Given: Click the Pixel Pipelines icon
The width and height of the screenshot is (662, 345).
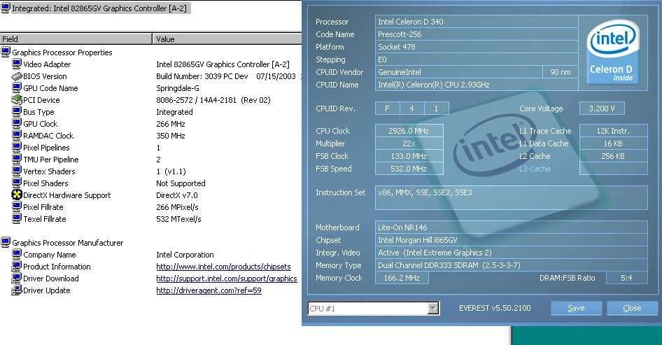Looking at the screenshot, I should coord(17,147).
